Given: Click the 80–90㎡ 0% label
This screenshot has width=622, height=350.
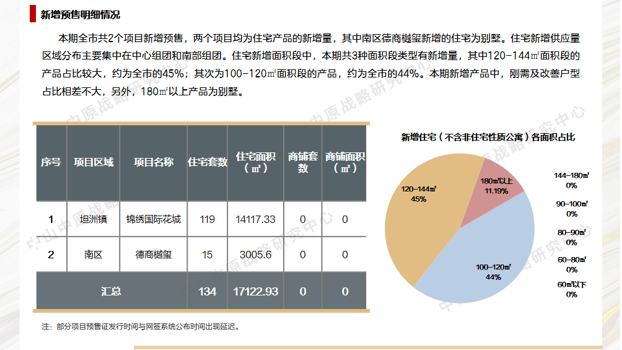Looking at the screenshot, I should (572, 237).
